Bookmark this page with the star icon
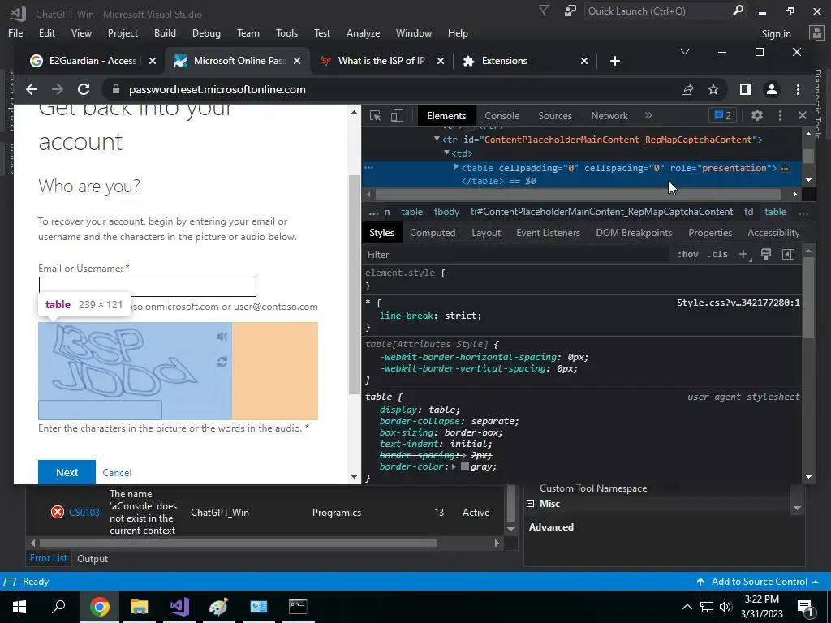831x623 pixels. pyautogui.click(x=713, y=89)
